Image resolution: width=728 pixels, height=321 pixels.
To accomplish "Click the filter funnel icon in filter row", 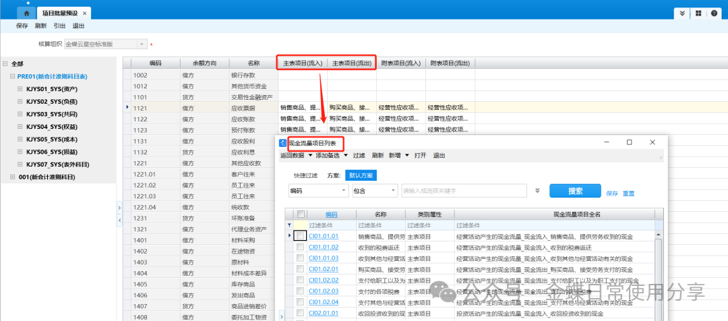I will pyautogui.click(x=290, y=225).
